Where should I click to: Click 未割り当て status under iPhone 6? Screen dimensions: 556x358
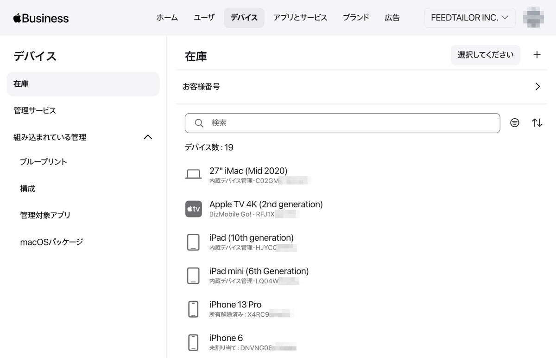[223, 348]
